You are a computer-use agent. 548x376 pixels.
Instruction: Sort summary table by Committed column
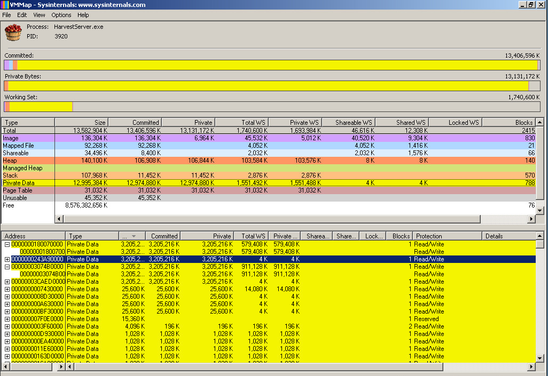[135, 122]
